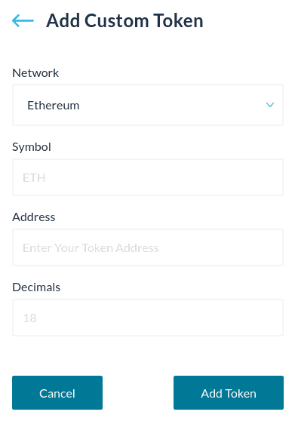Submit the custom token via Add Token
295x424 pixels.
click(x=229, y=392)
